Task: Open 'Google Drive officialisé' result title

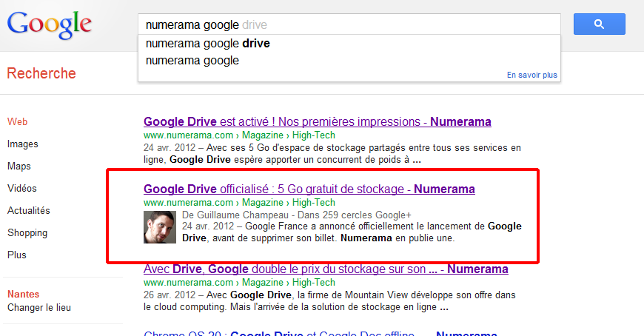Action: (309, 189)
